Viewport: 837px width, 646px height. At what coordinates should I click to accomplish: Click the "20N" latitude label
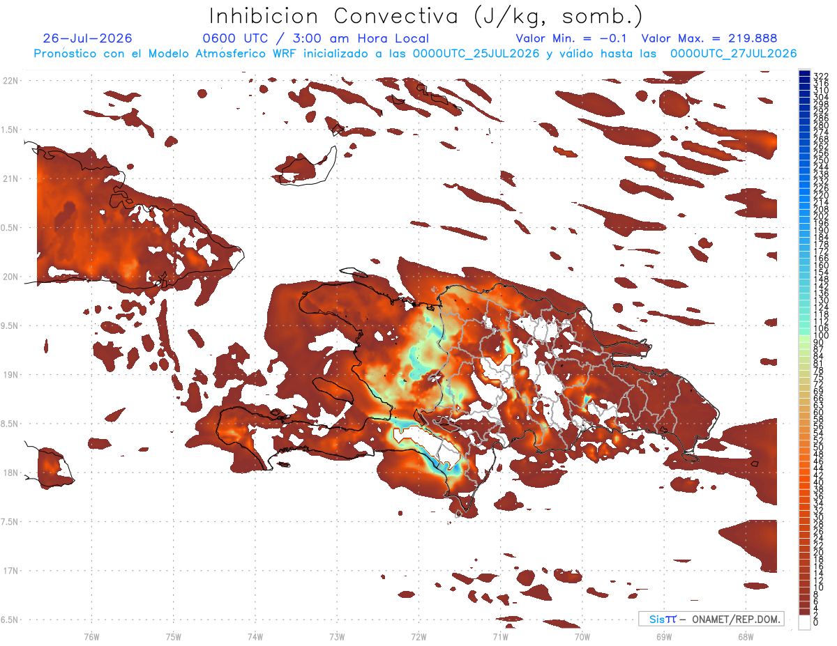coord(10,277)
